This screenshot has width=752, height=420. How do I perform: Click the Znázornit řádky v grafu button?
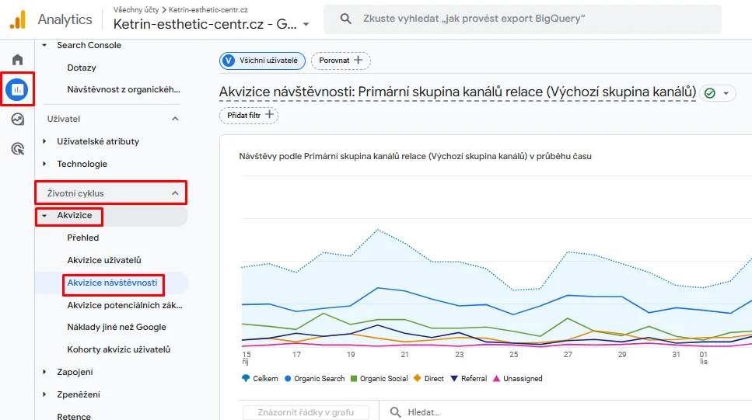click(306, 412)
